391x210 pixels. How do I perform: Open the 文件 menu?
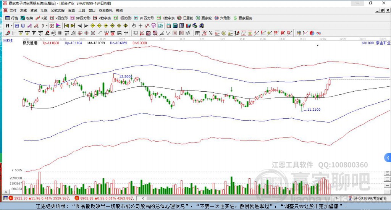(x=13, y=10)
